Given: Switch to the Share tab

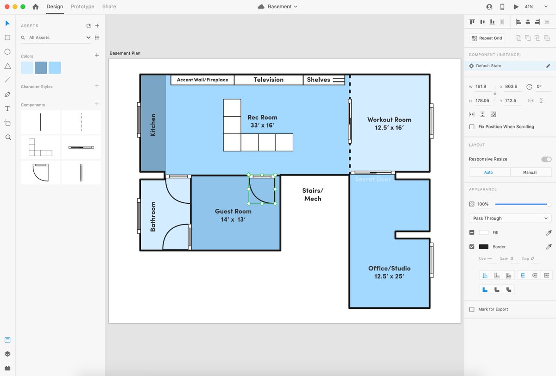Looking at the screenshot, I should point(109,7).
